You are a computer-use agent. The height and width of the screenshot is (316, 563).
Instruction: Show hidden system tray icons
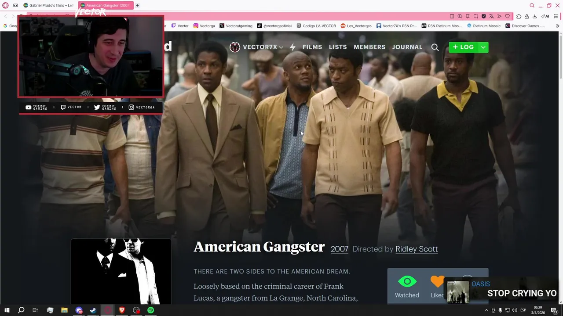pyautogui.click(x=486, y=310)
